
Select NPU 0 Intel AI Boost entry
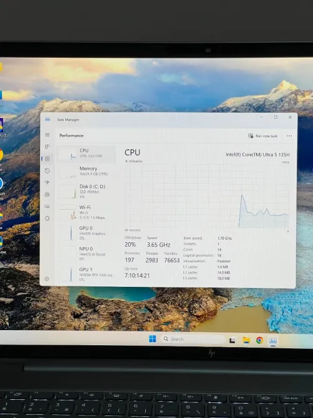(x=86, y=254)
